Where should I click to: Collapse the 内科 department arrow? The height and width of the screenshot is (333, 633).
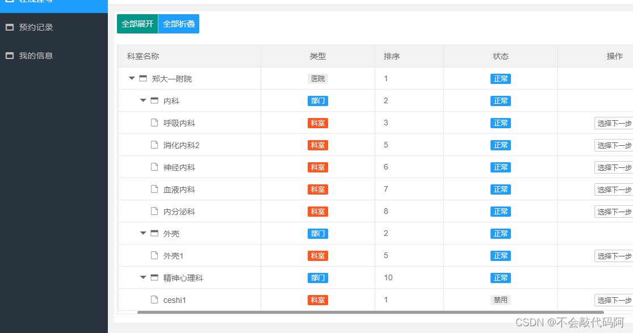pos(143,100)
